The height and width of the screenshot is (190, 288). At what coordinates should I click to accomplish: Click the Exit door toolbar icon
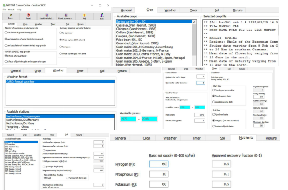102,17
